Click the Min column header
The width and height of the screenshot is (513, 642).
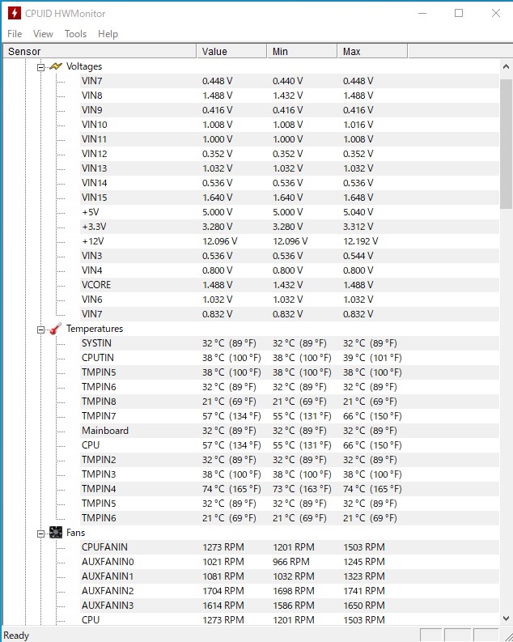click(301, 52)
